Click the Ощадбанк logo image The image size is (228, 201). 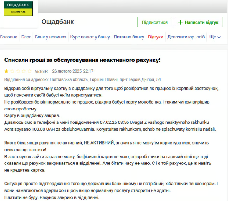click(x=19, y=9)
